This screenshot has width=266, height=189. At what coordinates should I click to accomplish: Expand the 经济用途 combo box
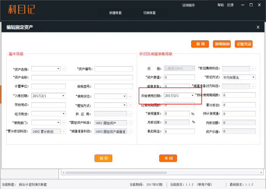pos(63,114)
